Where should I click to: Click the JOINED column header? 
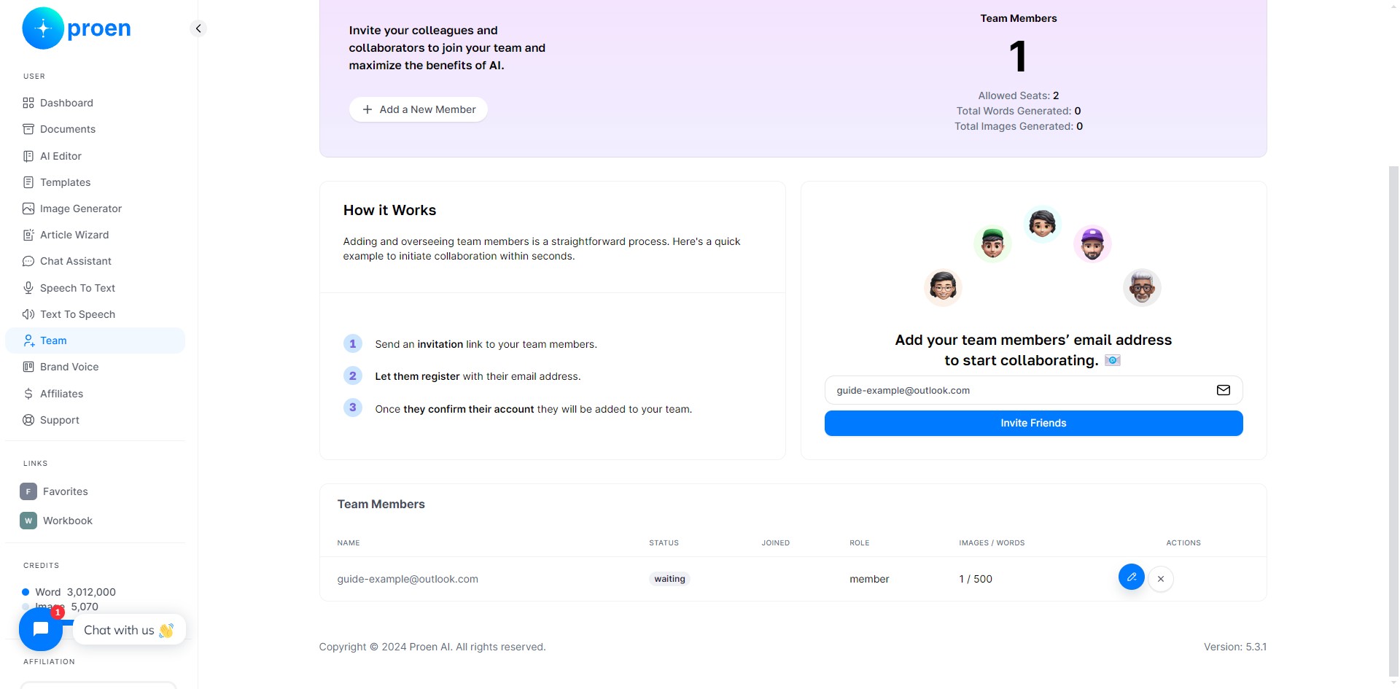click(776, 543)
